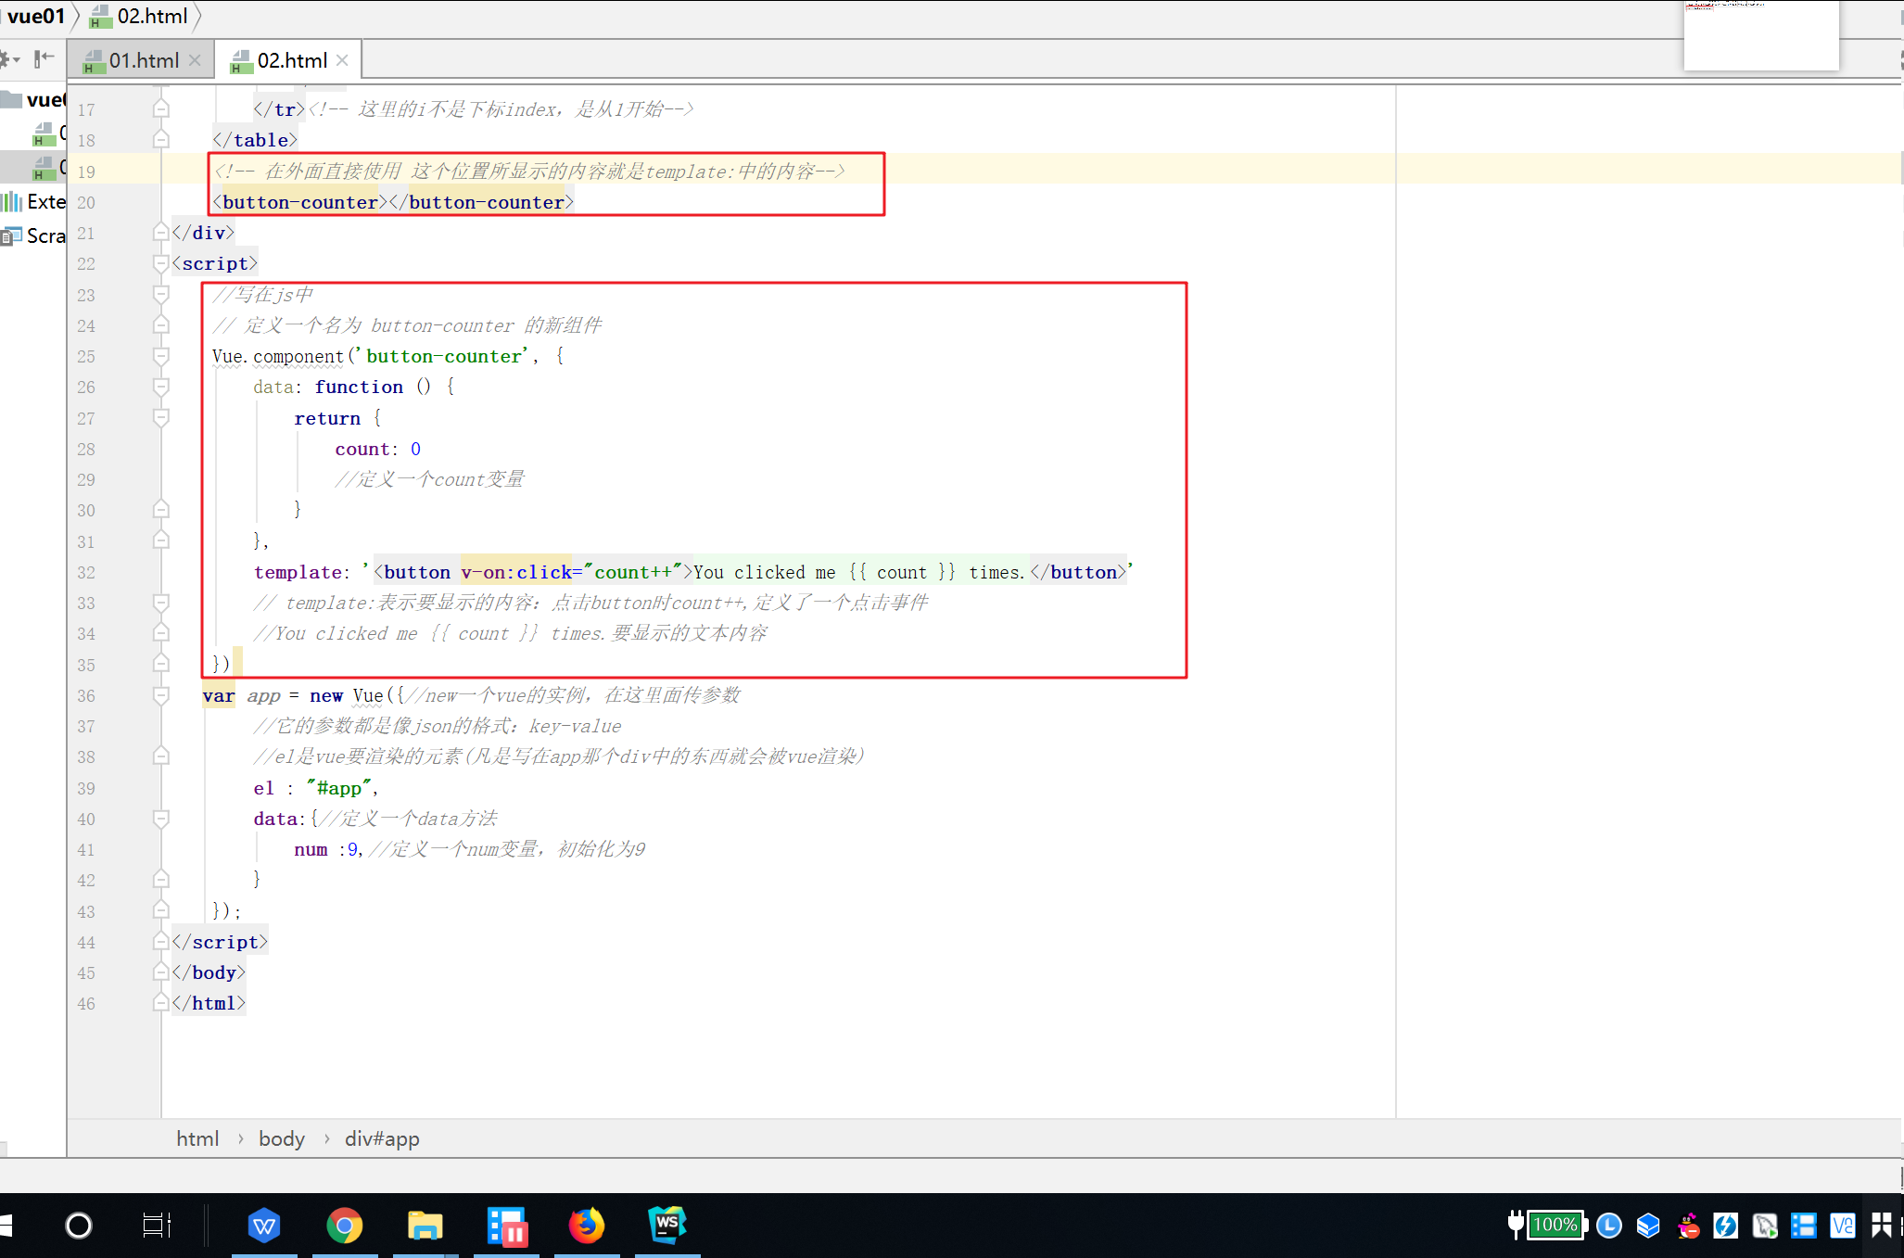This screenshot has height=1258, width=1904.
Task: Collapse the fold marker at line 46 closing html
Action: (x=161, y=1003)
